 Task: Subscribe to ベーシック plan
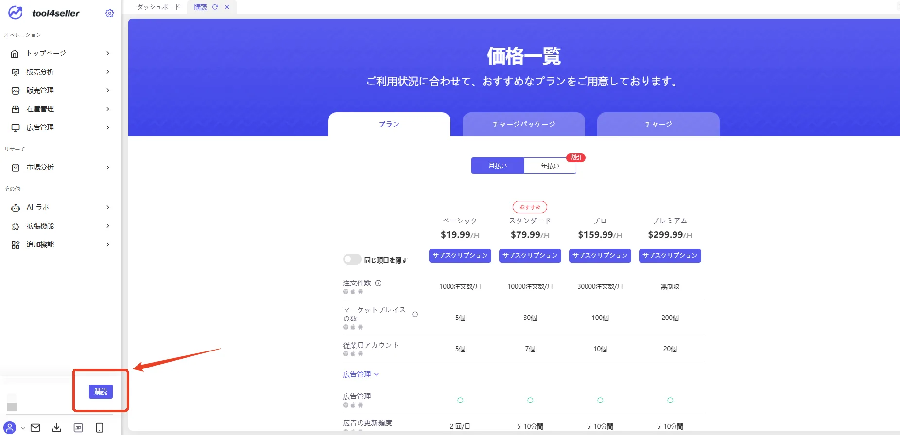460,255
